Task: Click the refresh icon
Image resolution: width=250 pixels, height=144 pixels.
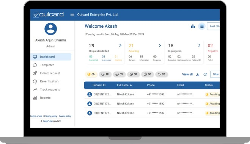Action: coord(205,74)
